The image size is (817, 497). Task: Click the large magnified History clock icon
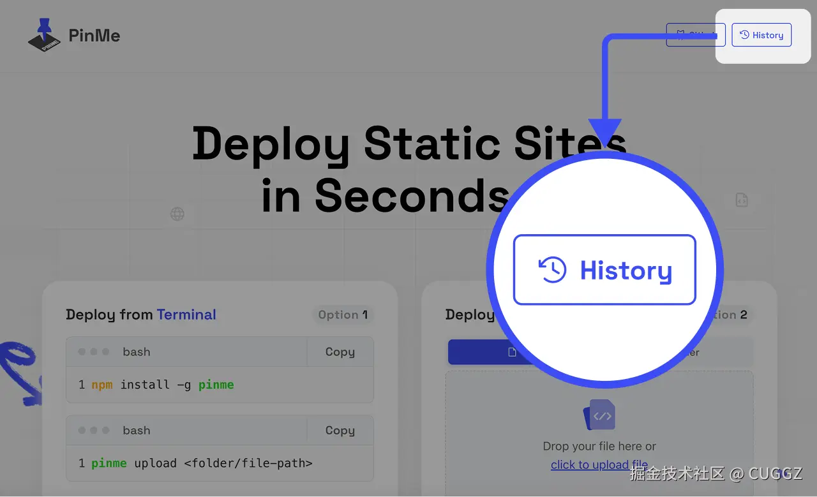[x=552, y=270]
